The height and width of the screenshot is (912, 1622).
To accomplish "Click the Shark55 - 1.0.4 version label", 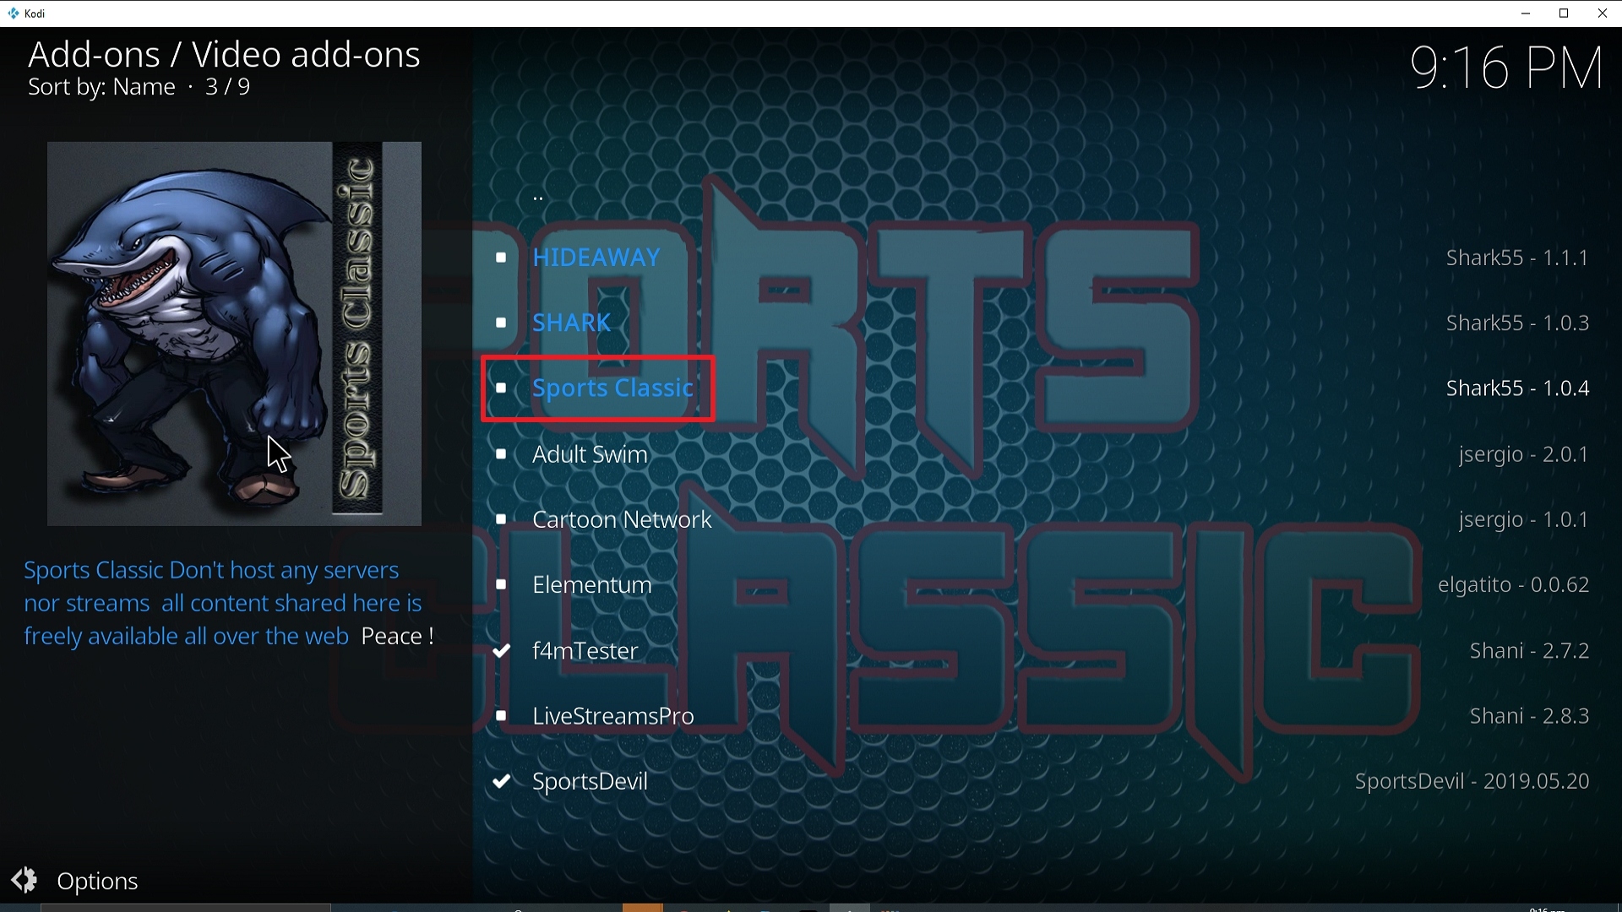I will (1517, 388).
